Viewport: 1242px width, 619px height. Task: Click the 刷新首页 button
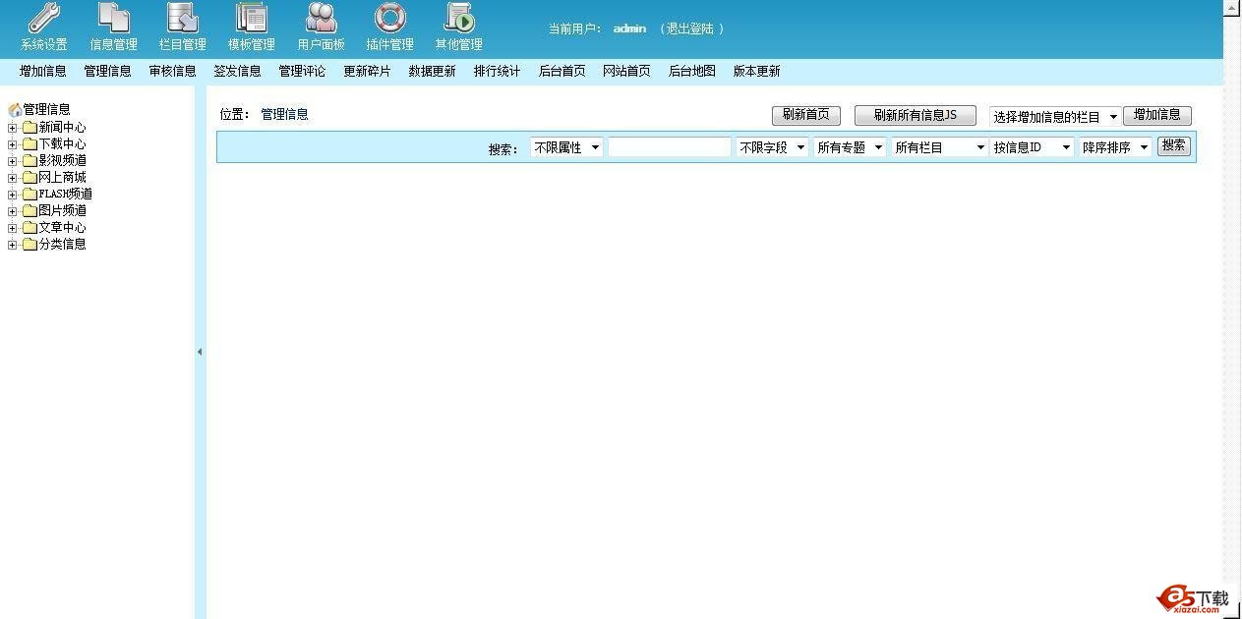pos(805,115)
